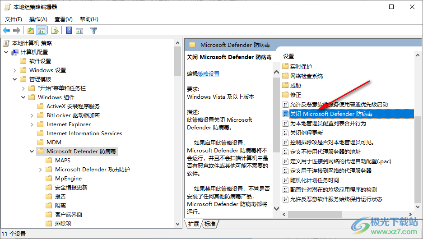Select 定义用于连接到网络的代理自动配置(.pac) setting
Viewport: 423px width, 239px height.
[341, 161]
